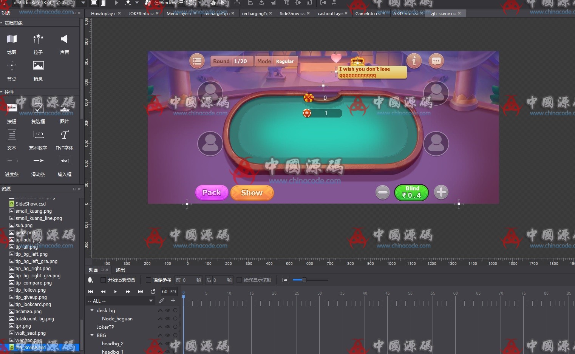Toggle the lock circle for desk_bg layer
Screen dimensions: 575x354
point(175,310)
